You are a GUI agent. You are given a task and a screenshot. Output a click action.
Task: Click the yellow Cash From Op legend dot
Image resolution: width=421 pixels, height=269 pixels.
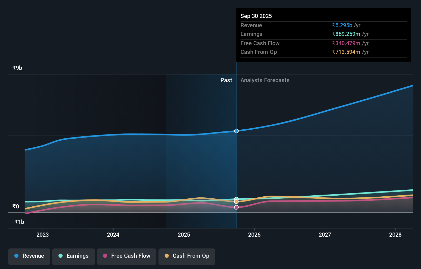pos(167,256)
